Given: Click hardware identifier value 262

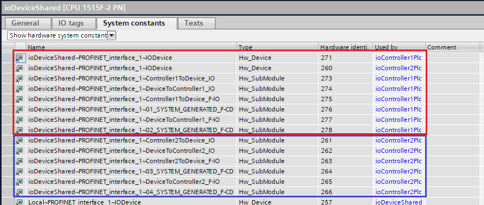Looking at the screenshot, I should click(326, 151).
